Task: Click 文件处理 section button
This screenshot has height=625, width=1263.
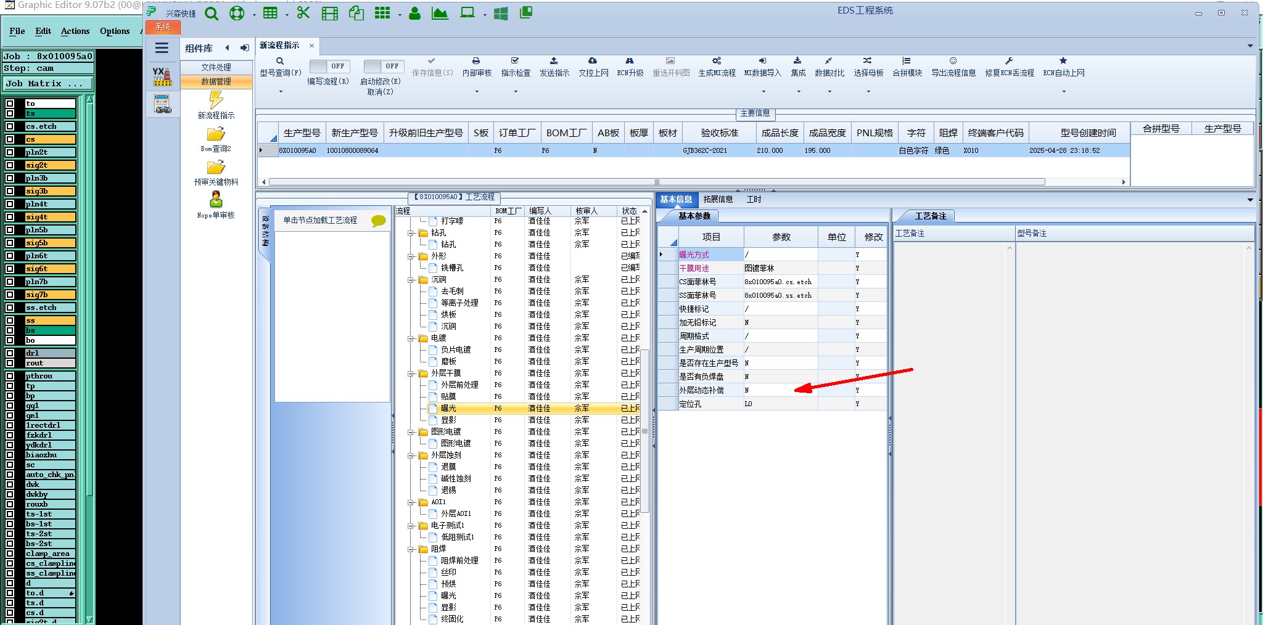Action: (x=216, y=67)
